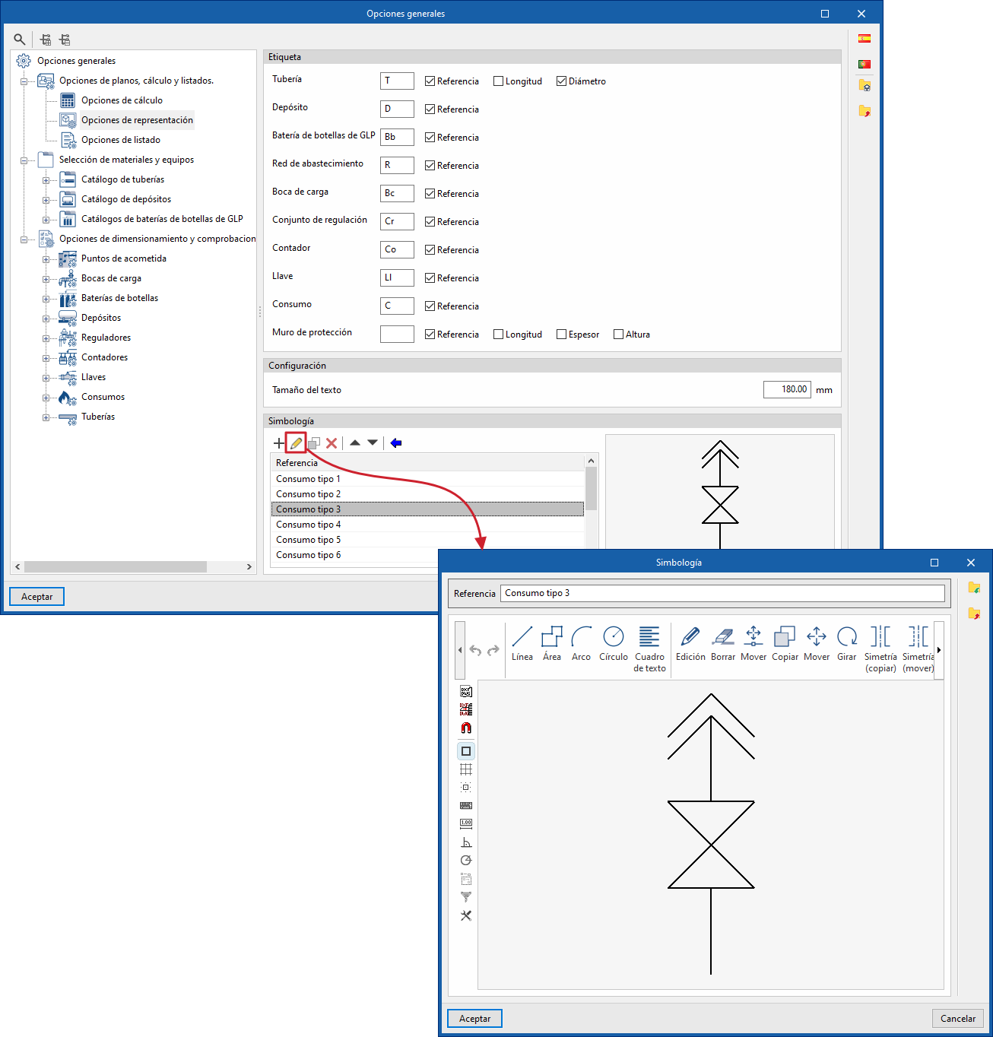Pick the Círculo tool

(614, 643)
